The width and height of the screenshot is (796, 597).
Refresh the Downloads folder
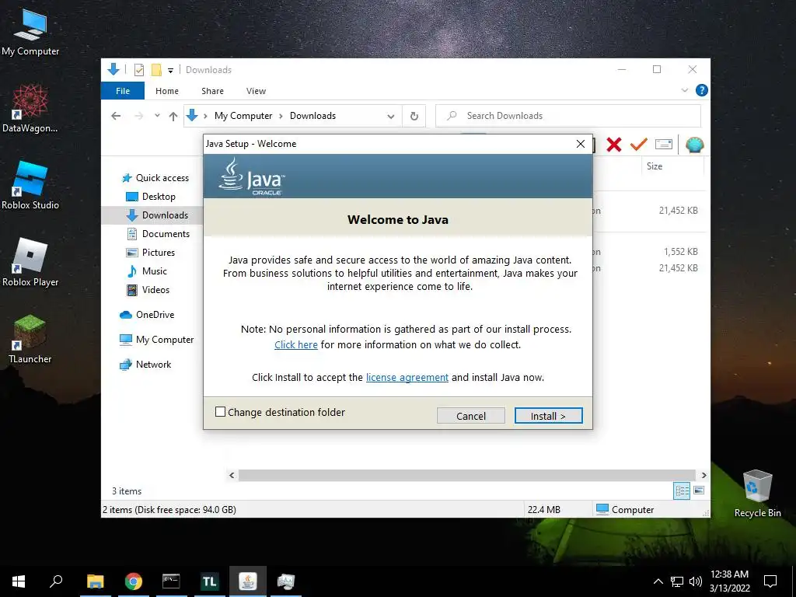[414, 117]
